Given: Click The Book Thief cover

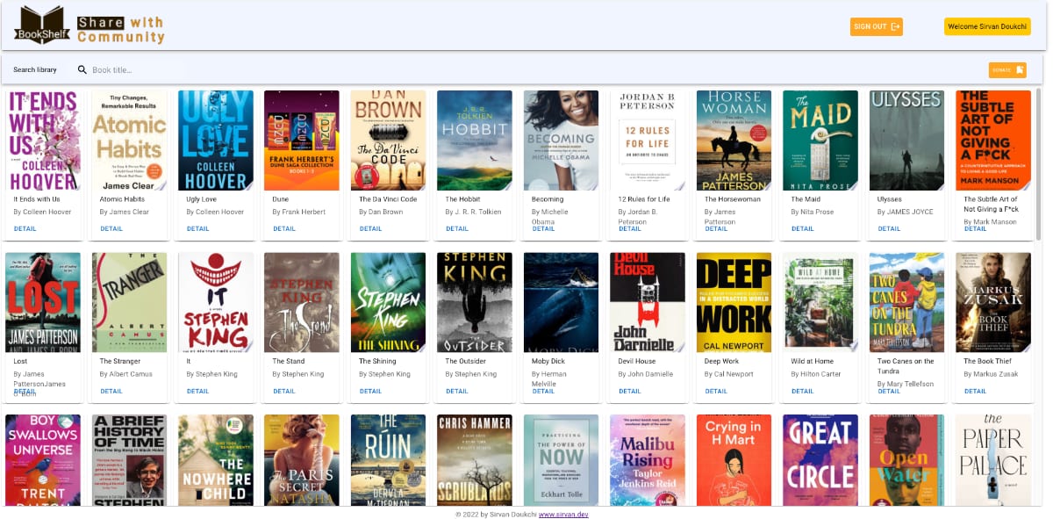Looking at the screenshot, I should [993, 303].
